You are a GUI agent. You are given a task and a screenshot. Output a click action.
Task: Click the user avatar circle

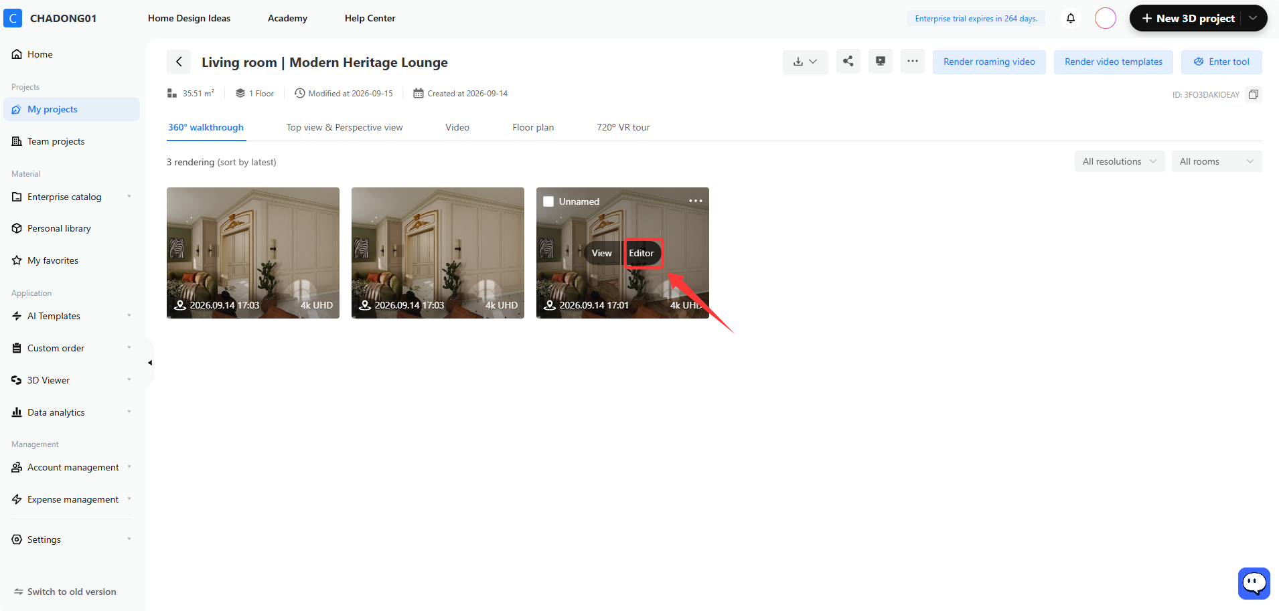1106,18
